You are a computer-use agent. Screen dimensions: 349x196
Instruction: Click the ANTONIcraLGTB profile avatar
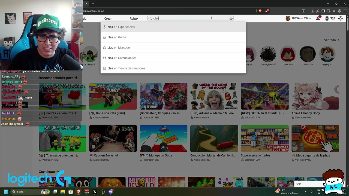[x=288, y=18]
